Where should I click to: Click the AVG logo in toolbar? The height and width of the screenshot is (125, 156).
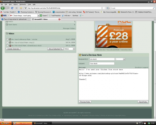tap(4, 16)
